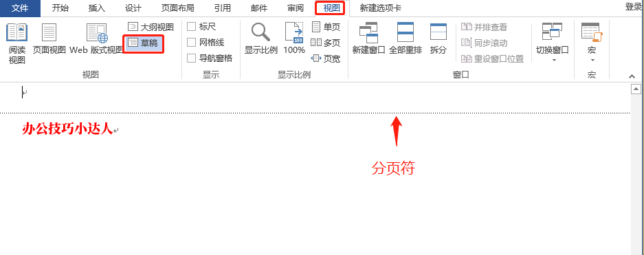
Task: Click 并排查看 side by side
Action: pos(485,27)
